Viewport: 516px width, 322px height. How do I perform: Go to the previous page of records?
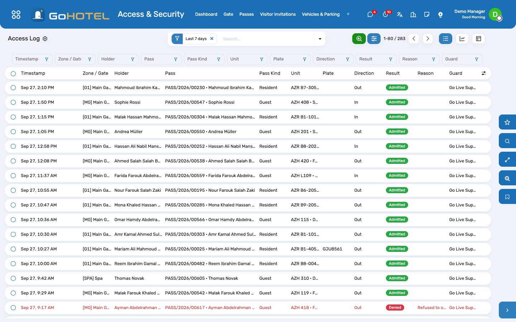pos(414,39)
